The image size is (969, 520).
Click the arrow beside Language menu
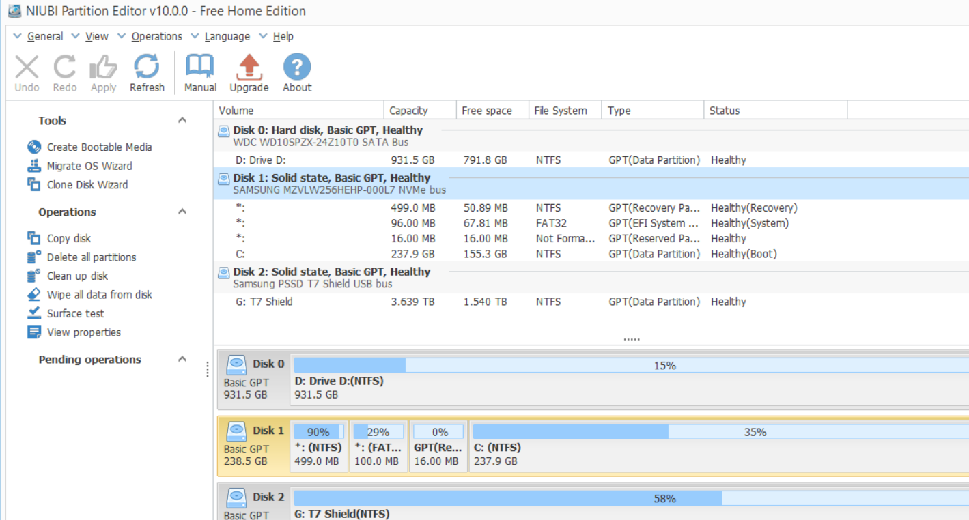[x=195, y=36]
